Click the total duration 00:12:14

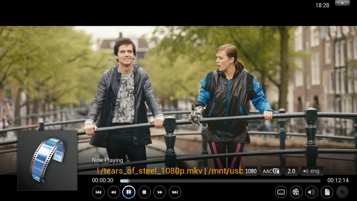[x=338, y=181]
